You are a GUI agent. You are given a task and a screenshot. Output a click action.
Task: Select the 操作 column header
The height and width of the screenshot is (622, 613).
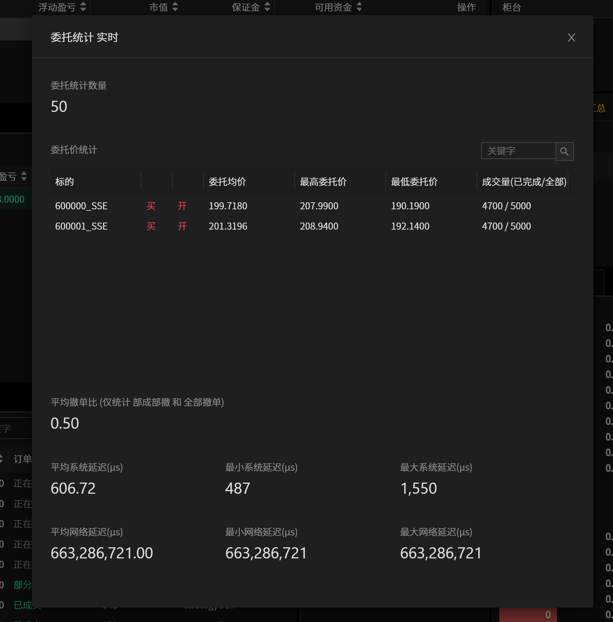click(x=467, y=7)
